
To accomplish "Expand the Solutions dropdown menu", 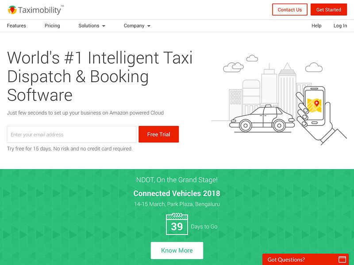I will (92, 26).
